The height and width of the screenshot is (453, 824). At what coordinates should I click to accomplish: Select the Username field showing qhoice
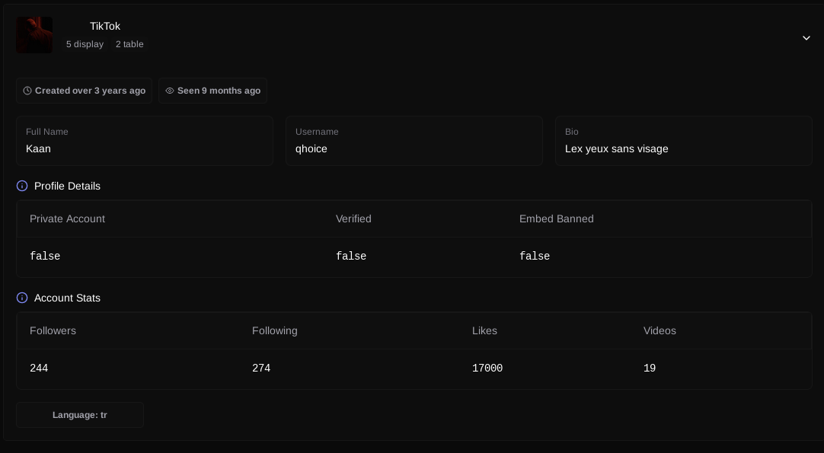click(414, 141)
